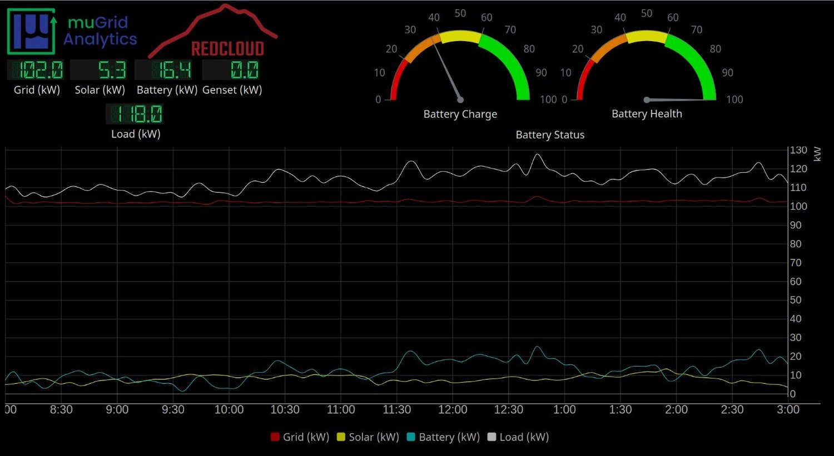The image size is (834, 456).
Task: Click the Grid (kW) caption text
Action: (36, 89)
